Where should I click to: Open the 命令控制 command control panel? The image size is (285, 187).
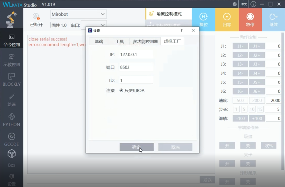[x=12, y=41]
